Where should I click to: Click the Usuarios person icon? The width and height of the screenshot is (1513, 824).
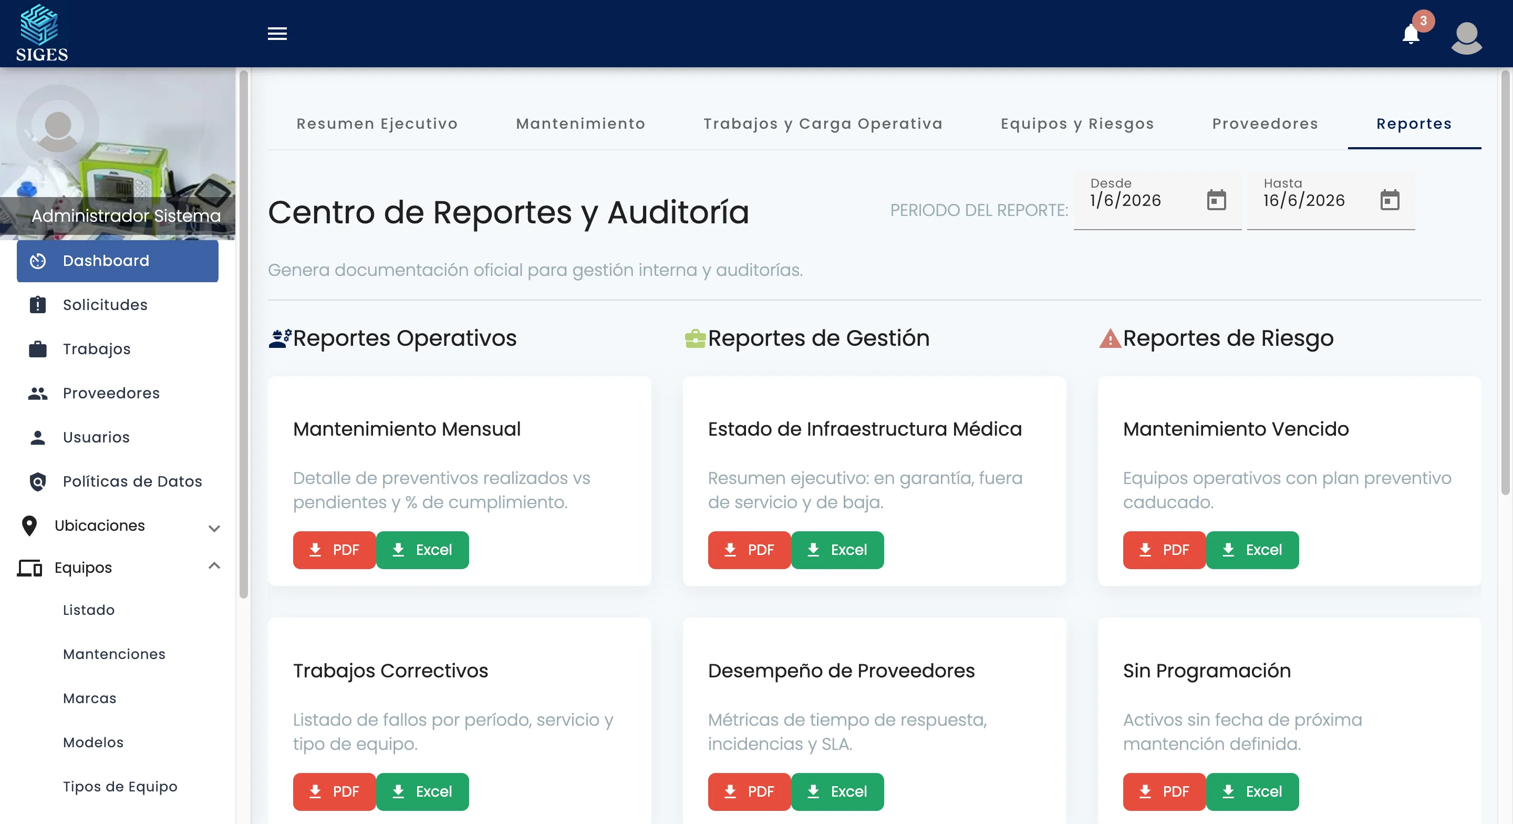click(38, 437)
